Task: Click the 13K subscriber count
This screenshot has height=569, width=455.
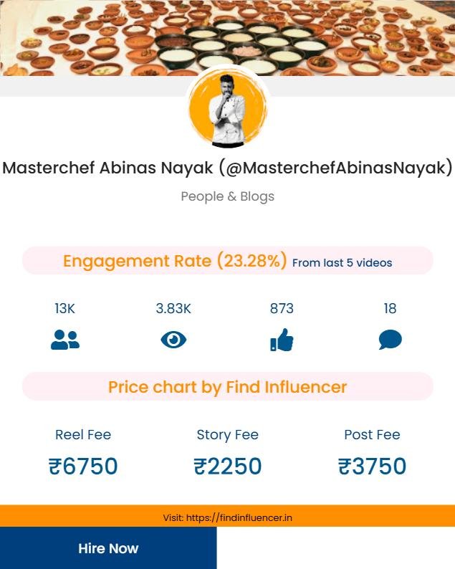Action: [x=64, y=308]
